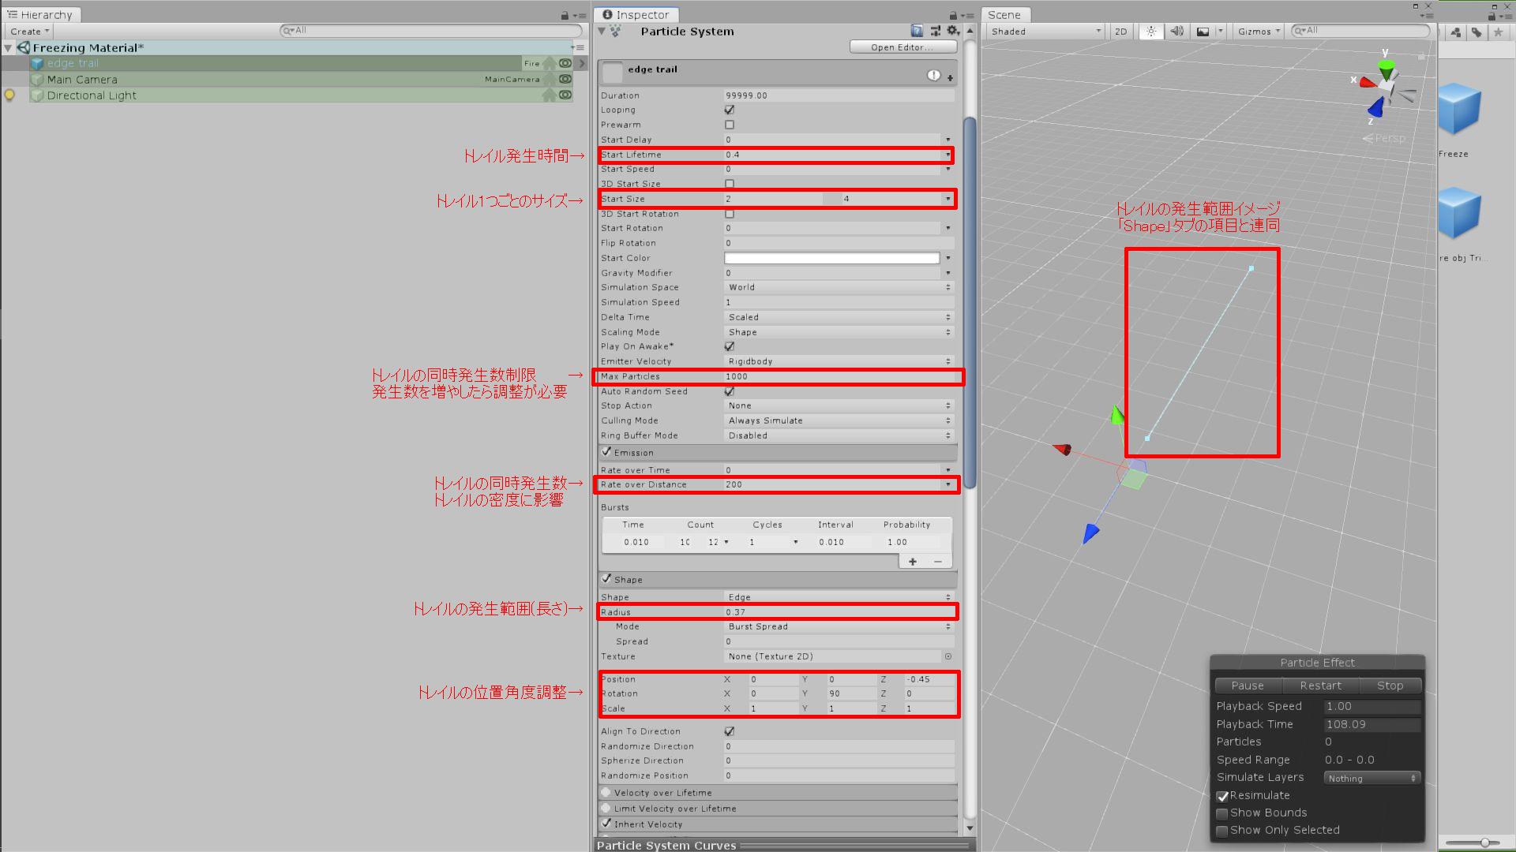Open the Simulation Space dropdown
Viewport: 1516px width, 852px height.
(x=839, y=287)
